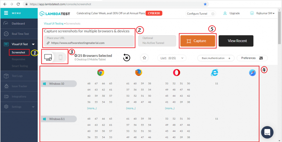Click the Internet Explorer icon

point(215,73)
